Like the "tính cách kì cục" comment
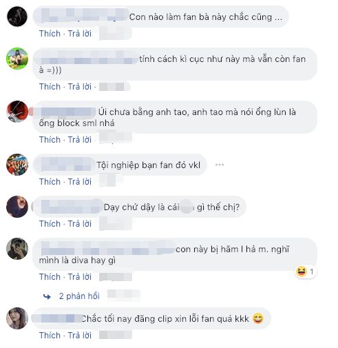Image resolution: width=338 pixels, height=348 pixels. 50,87
